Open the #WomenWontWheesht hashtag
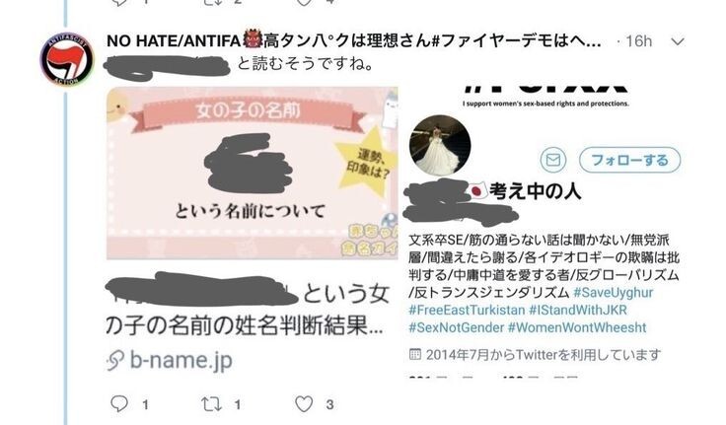This screenshot has width=726, height=425. tap(577, 327)
